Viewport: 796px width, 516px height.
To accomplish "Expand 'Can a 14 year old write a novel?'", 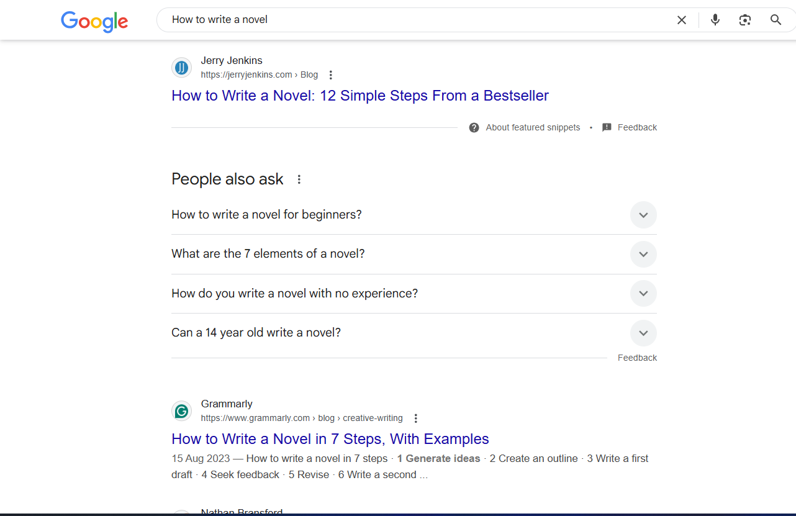I will (643, 333).
